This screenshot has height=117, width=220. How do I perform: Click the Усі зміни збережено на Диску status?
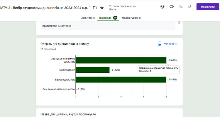(x=122, y=7)
